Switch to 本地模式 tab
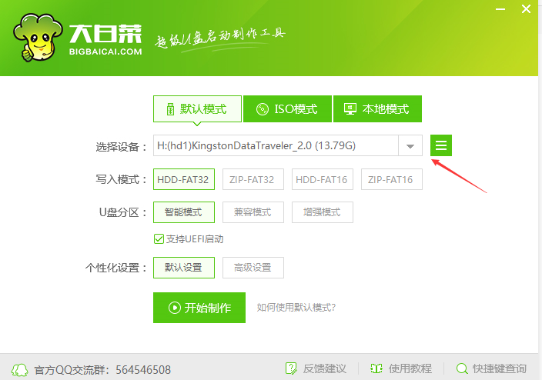Image resolution: width=542 pixels, height=380 pixels. 377,108
